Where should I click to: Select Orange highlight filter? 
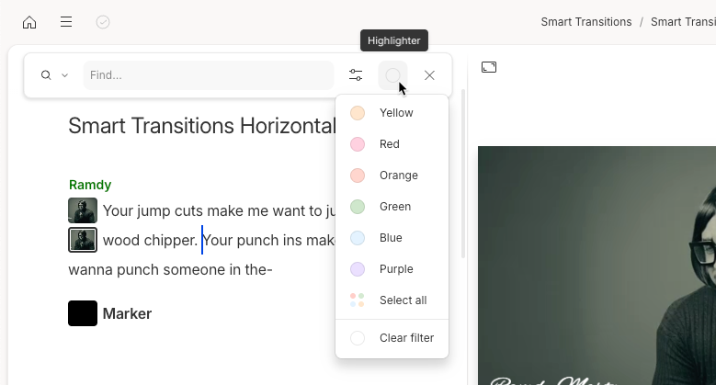point(392,176)
